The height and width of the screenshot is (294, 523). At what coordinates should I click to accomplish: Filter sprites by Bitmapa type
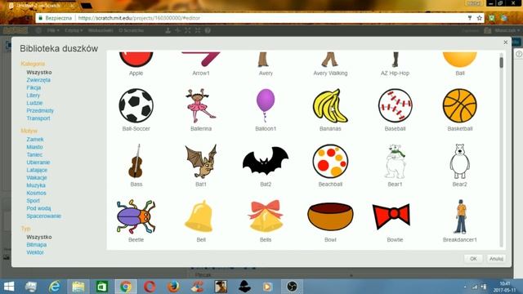[36, 245]
